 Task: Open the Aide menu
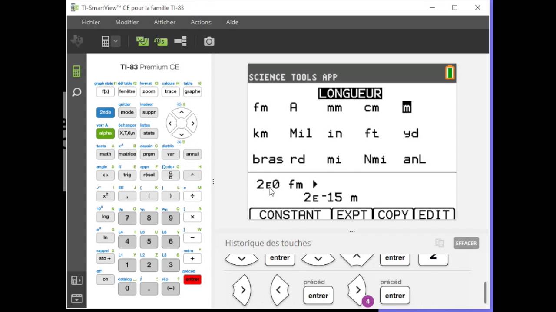(x=232, y=22)
